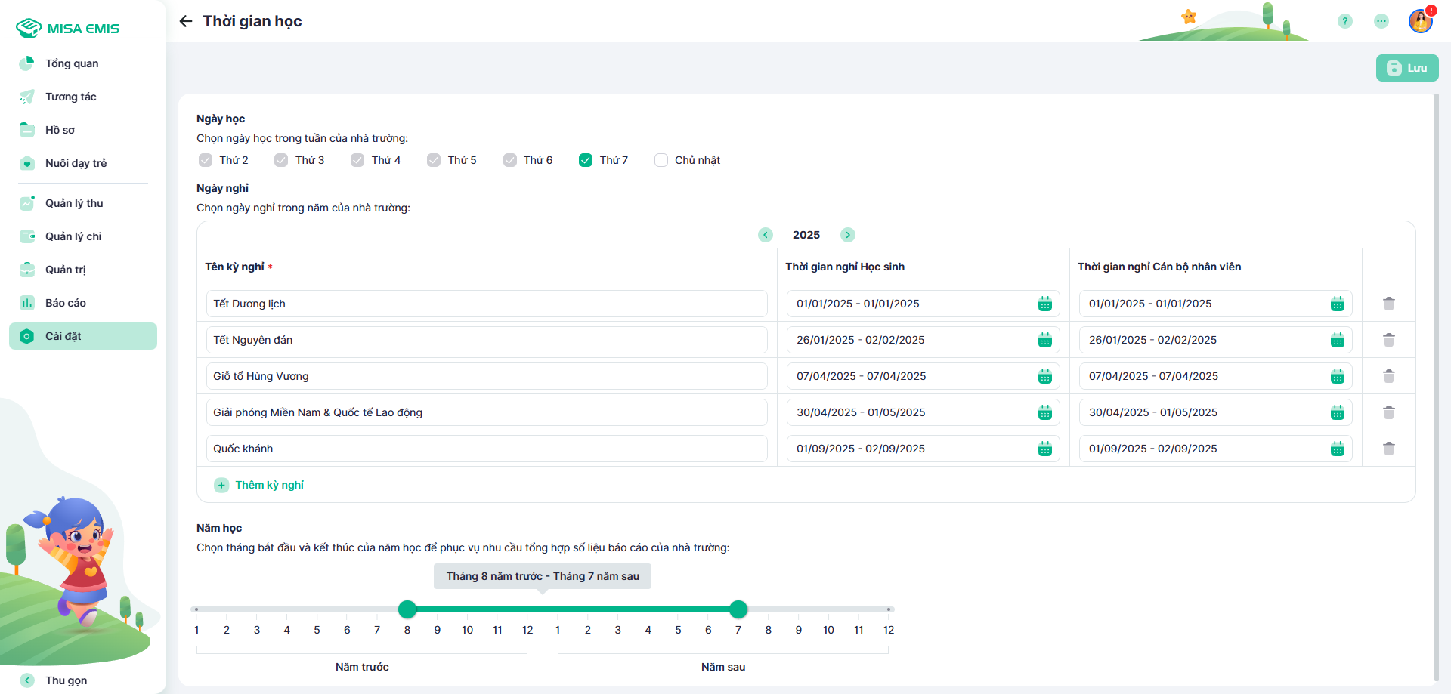Add a holiday with Thêm kỳ nghỉ
This screenshot has height=694, width=1451.
click(x=260, y=485)
